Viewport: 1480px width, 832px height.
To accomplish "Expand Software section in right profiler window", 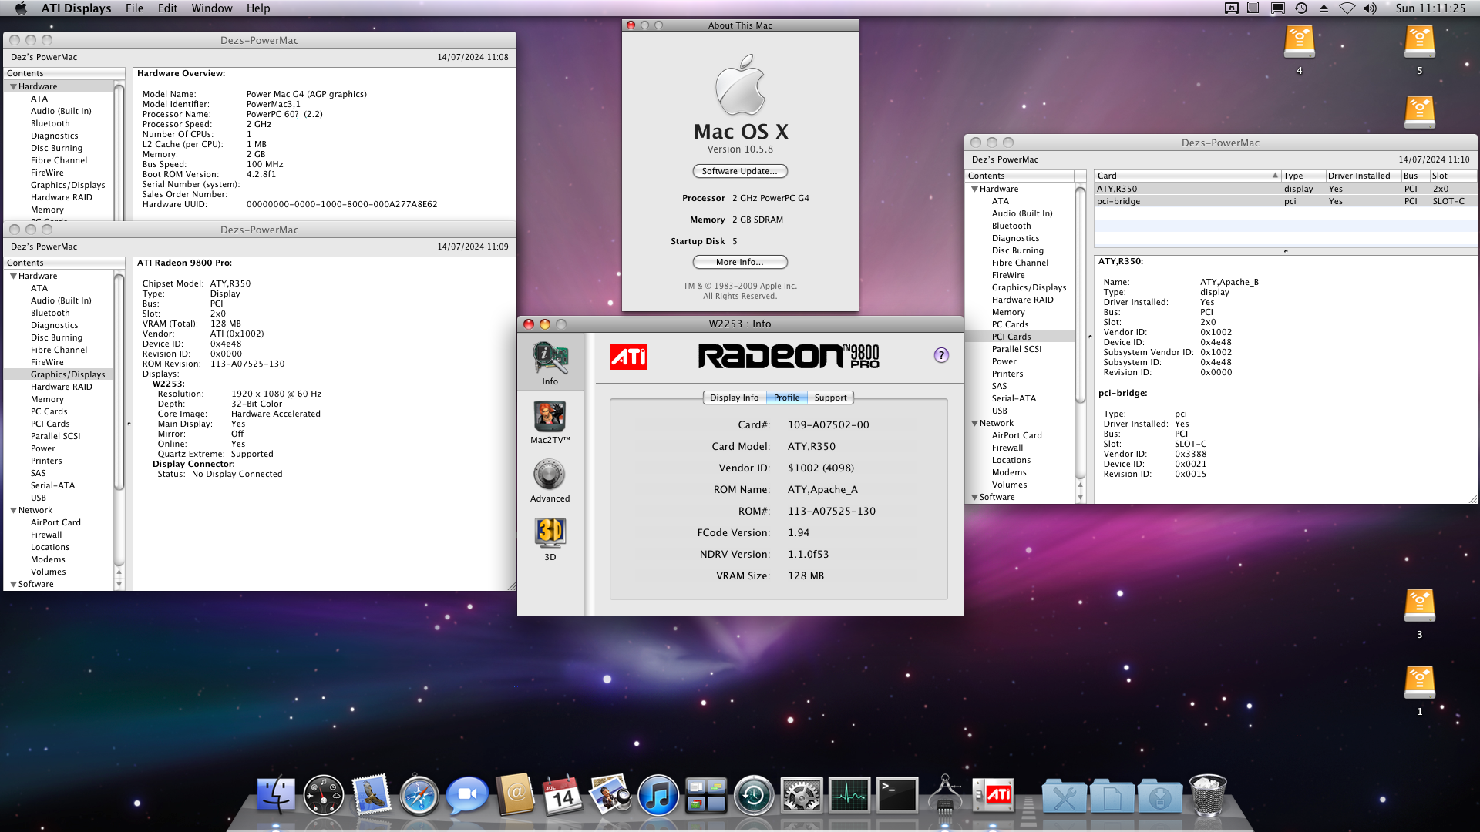I will pos(974,497).
